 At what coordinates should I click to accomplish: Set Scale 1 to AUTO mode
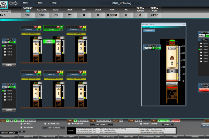pyautogui.click(x=6, y=42)
